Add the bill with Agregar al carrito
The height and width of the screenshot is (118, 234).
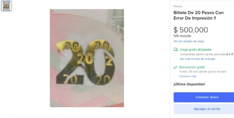(207, 109)
